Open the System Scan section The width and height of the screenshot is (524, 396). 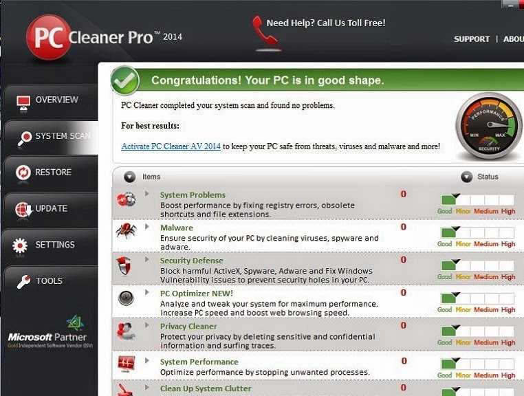click(x=51, y=137)
